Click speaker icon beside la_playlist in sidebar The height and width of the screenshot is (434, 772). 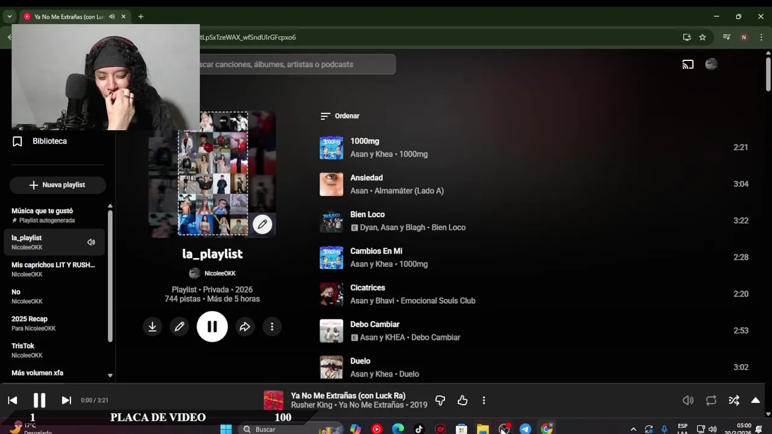[x=91, y=242]
